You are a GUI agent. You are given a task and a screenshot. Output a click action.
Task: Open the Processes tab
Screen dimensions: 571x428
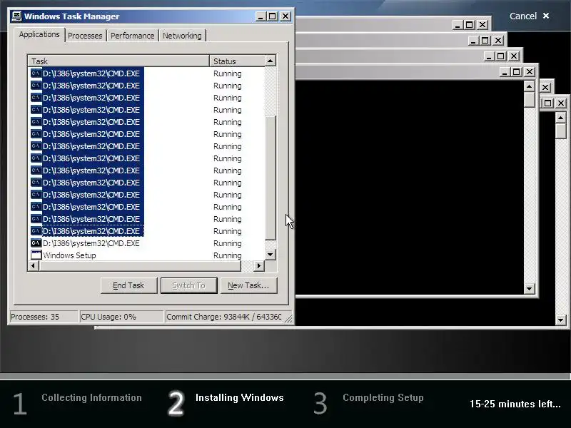pyautogui.click(x=85, y=36)
